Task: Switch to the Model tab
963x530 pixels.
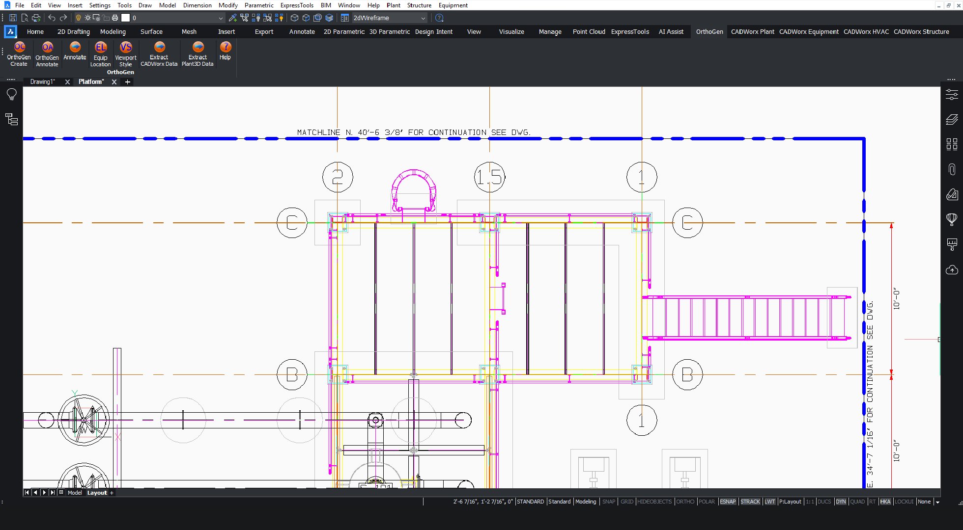Action: (75, 492)
